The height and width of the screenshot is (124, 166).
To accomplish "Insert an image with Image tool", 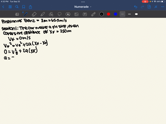I will point(76,14).
